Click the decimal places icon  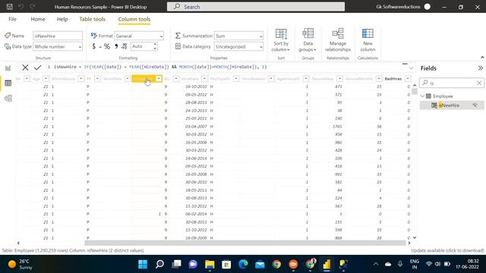pyautogui.click(x=125, y=46)
